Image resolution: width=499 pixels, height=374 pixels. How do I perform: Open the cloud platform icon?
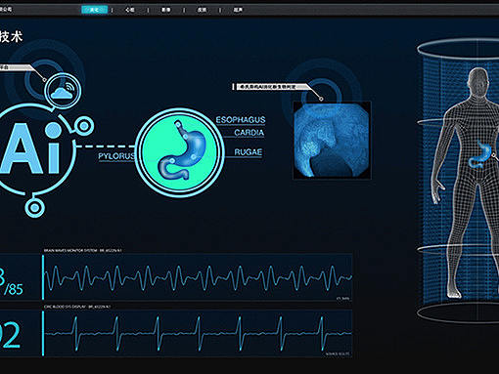pyautogui.click(x=63, y=91)
